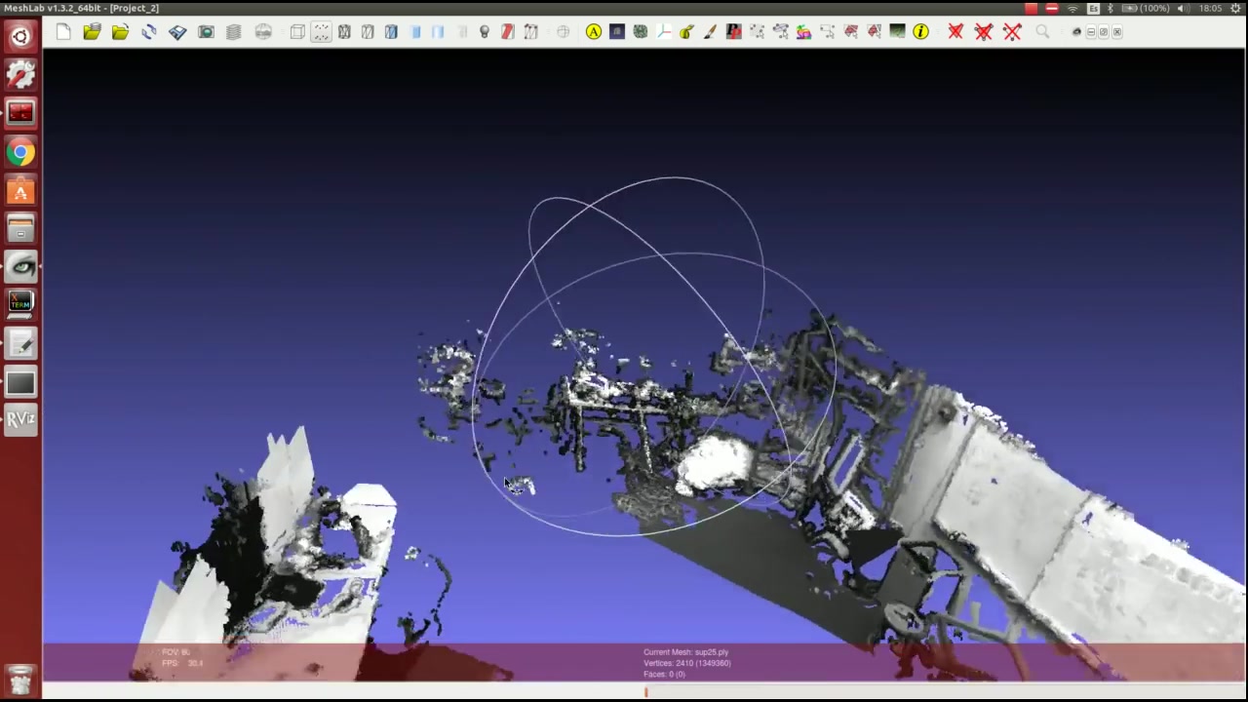Open the Wi-Fi network indicator
The image size is (1248, 702).
(1073, 8)
